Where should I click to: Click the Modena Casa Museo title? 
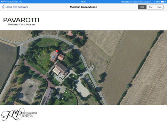click(x=83, y=7)
